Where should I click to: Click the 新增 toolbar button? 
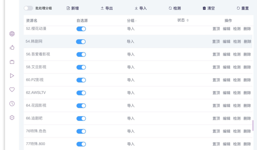(x=73, y=8)
